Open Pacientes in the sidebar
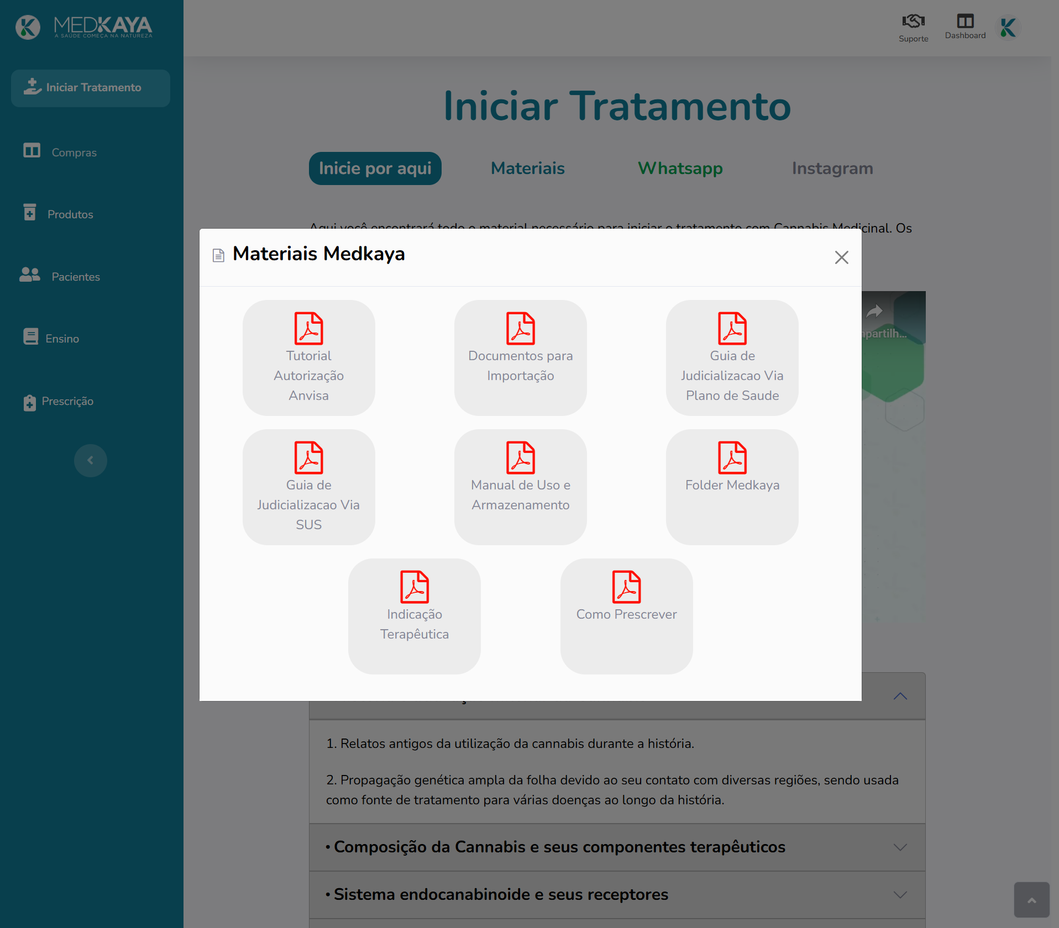Viewport: 1059px width, 928px height. (x=76, y=277)
